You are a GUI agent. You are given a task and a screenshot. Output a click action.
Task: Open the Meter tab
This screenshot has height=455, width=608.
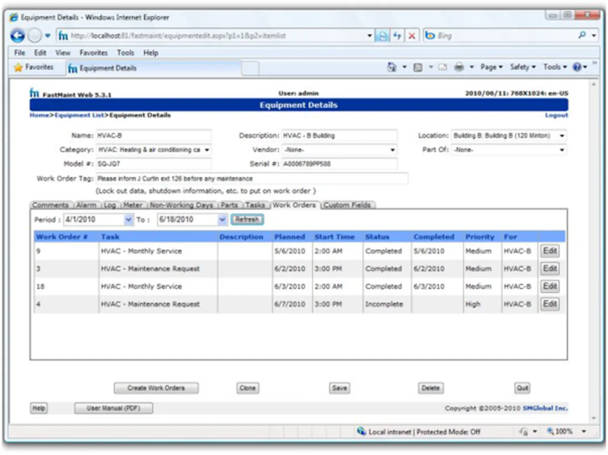pos(133,205)
